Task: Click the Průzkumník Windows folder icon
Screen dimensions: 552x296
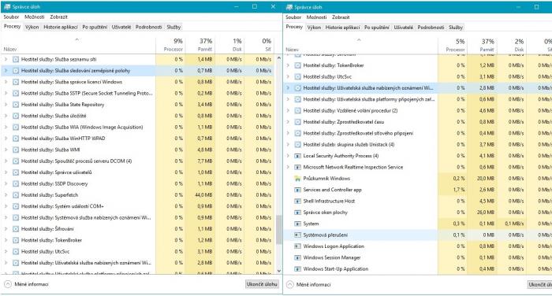Action: click(x=297, y=179)
